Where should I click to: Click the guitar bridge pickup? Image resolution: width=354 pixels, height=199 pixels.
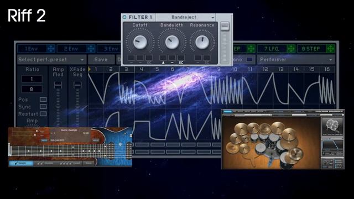pos(129,151)
